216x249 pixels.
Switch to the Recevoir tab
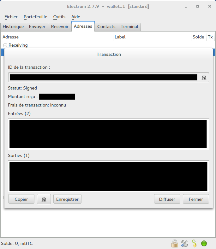point(60,27)
